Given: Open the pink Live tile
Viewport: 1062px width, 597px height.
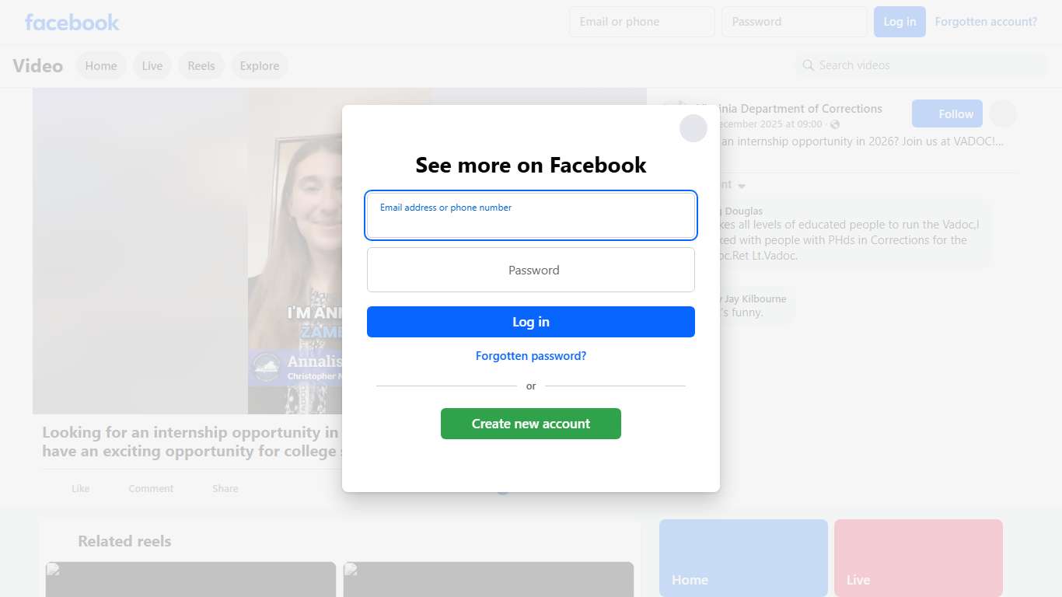Looking at the screenshot, I should 917,557.
